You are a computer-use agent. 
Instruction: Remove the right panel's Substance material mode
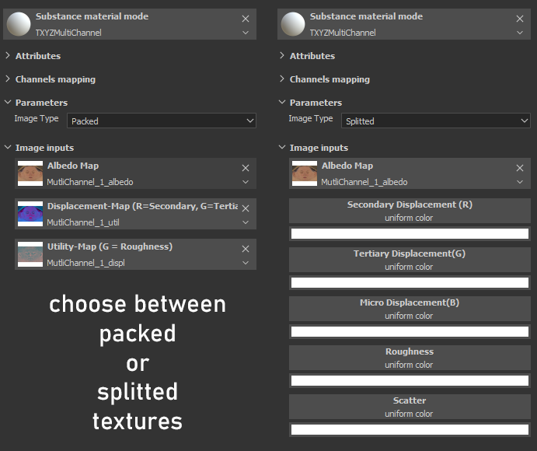(520, 18)
